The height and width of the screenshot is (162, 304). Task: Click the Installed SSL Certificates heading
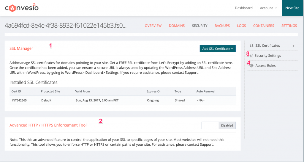tap(34, 82)
